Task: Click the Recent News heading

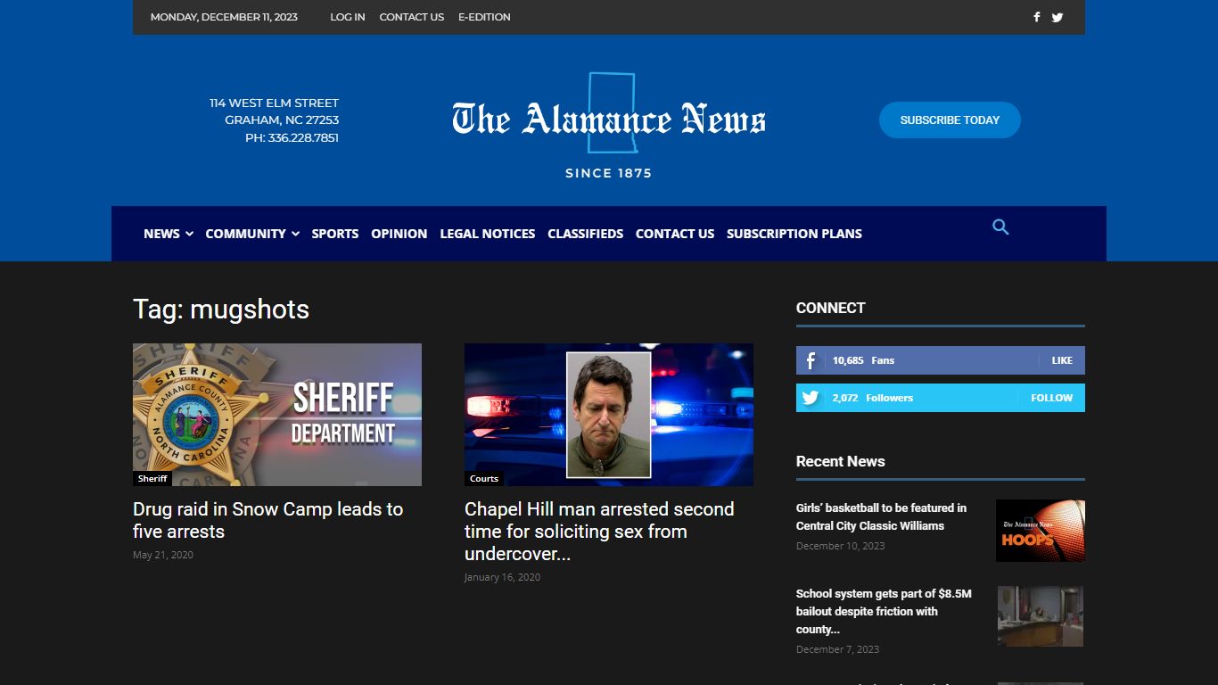Action: 841,461
